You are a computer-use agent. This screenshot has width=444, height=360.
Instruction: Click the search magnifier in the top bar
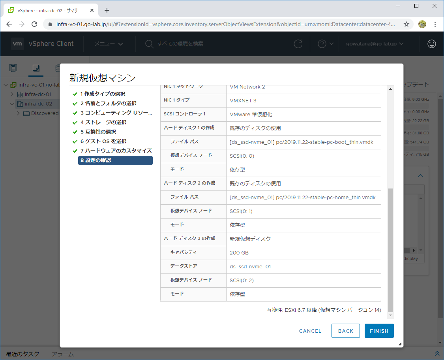point(148,44)
